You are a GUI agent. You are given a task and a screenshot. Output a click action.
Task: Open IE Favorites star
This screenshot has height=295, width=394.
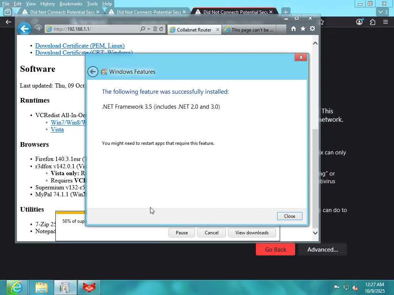coord(303,29)
